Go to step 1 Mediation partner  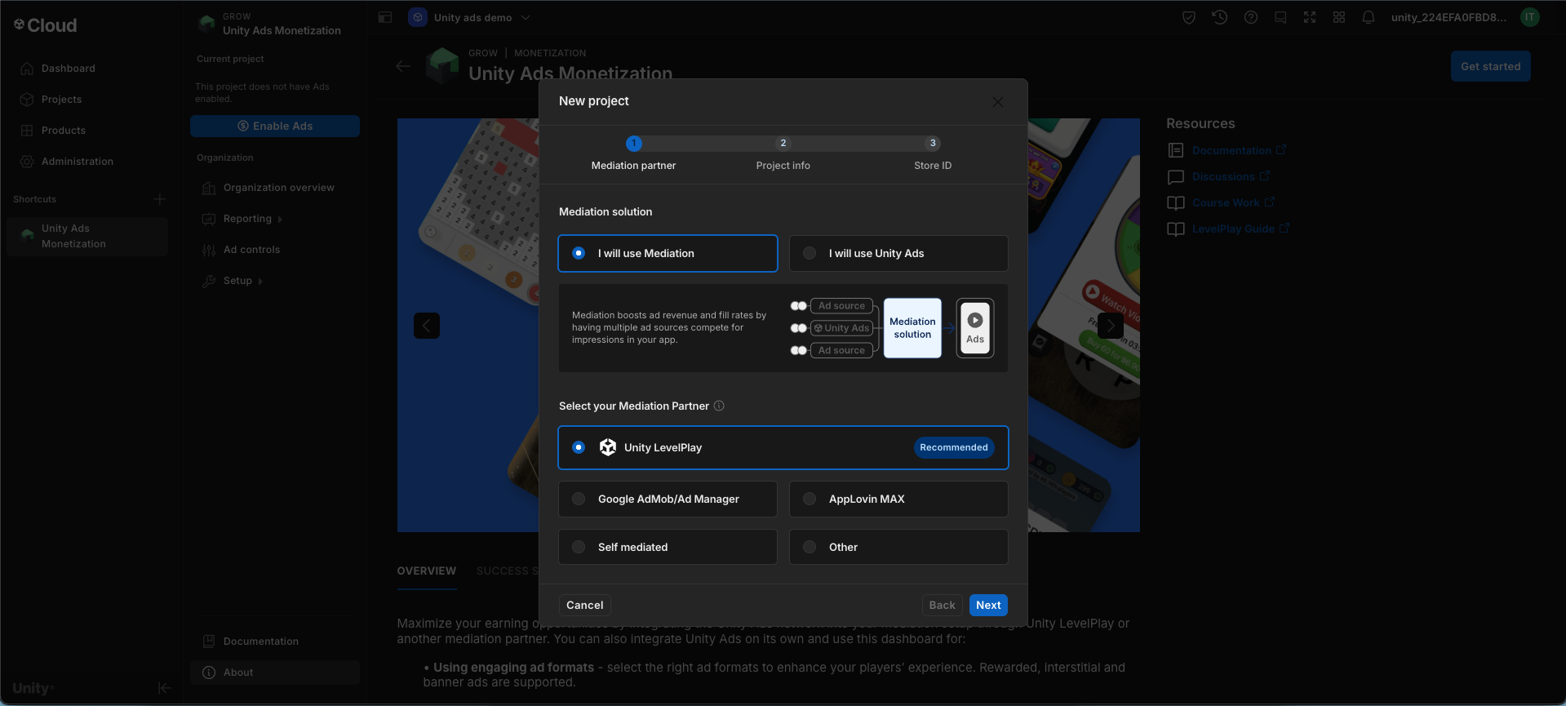coord(633,153)
